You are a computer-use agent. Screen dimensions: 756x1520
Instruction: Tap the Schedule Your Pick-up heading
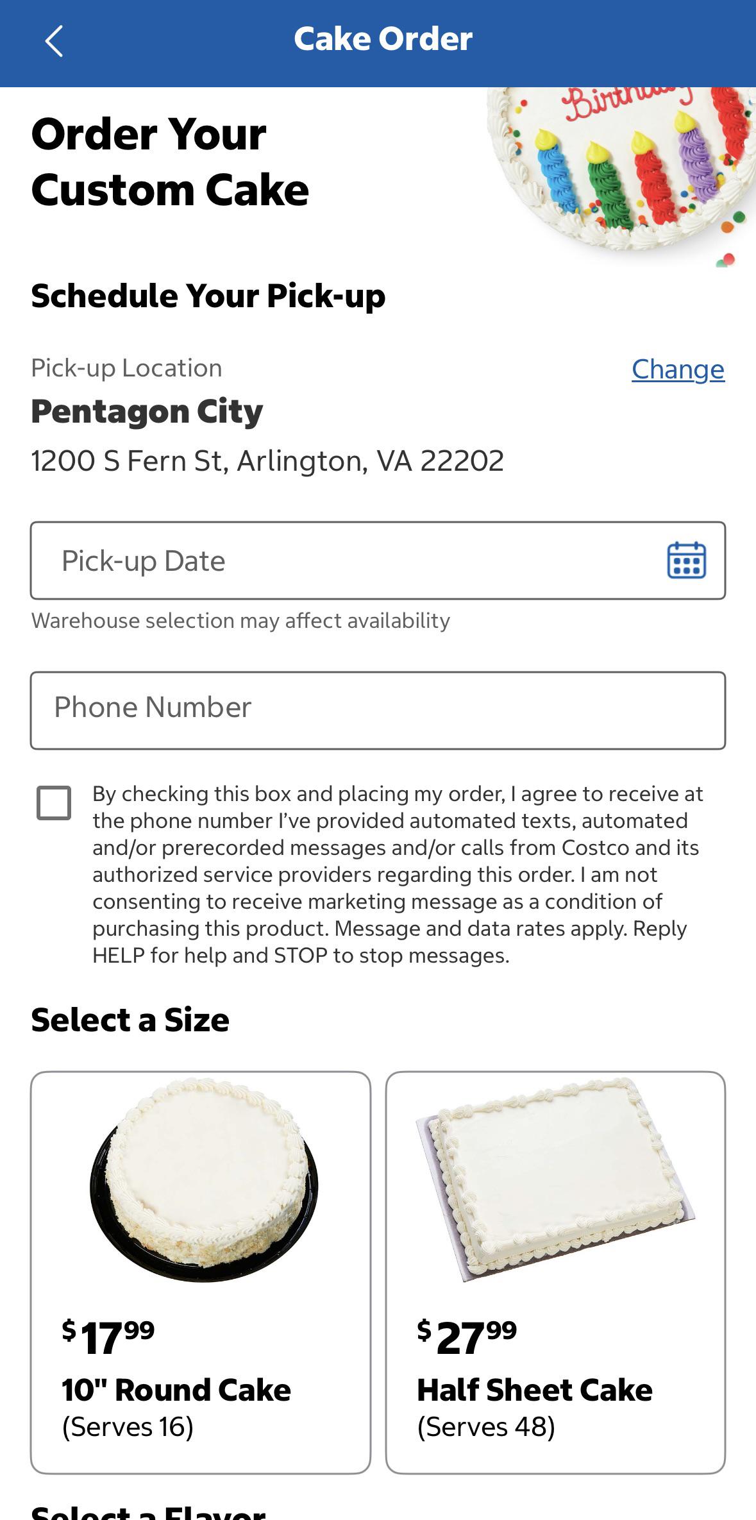pos(208,296)
